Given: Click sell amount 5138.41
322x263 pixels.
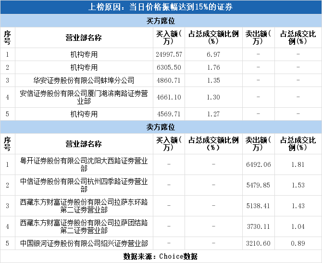Looking at the screenshot, I should [x=259, y=206].
